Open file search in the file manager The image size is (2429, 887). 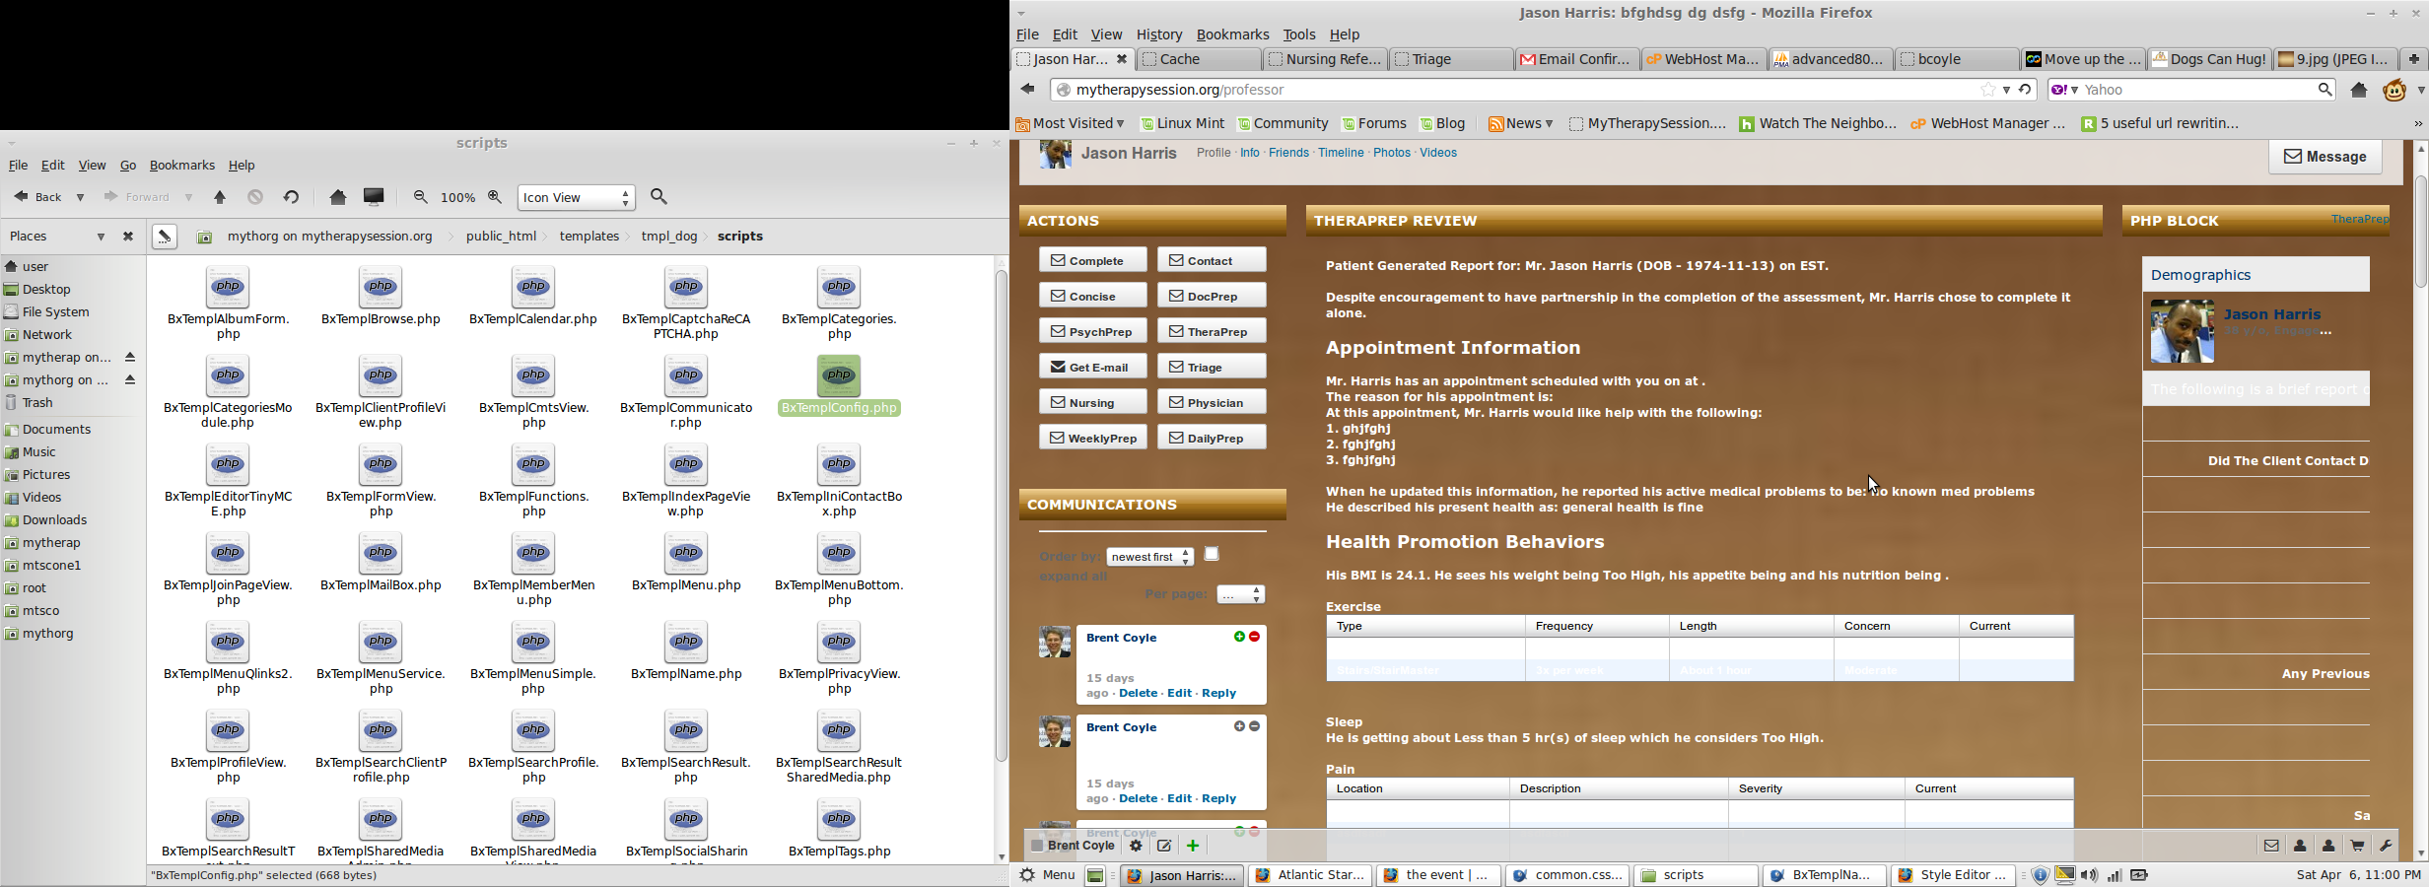[x=659, y=197]
